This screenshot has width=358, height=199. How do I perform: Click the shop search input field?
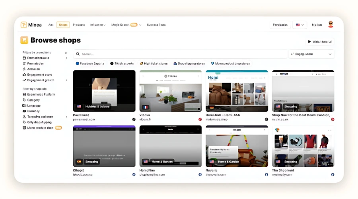[x=180, y=54]
